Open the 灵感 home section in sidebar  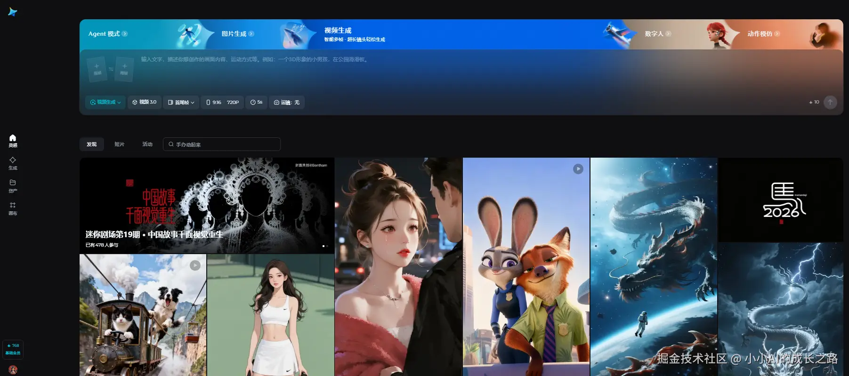point(13,141)
